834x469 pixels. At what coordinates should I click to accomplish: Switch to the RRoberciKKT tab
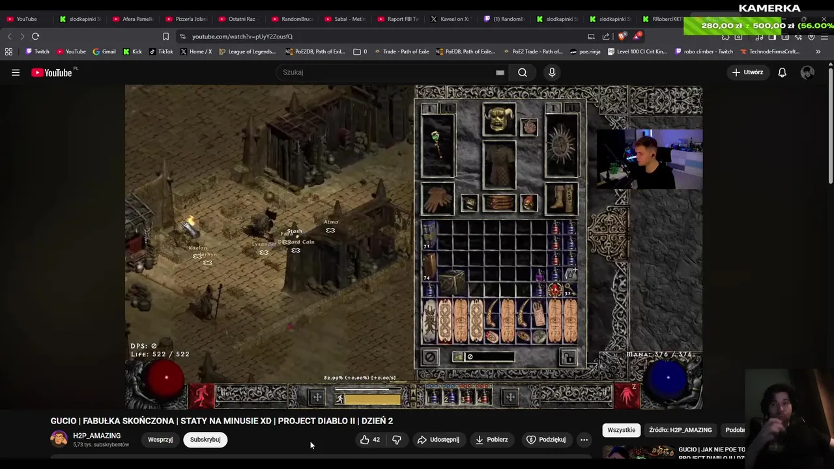tap(663, 19)
